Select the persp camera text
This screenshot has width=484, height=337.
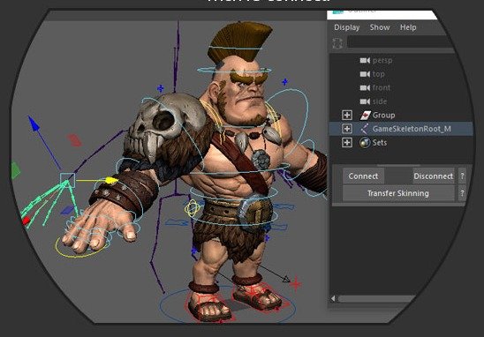pyautogui.click(x=382, y=61)
